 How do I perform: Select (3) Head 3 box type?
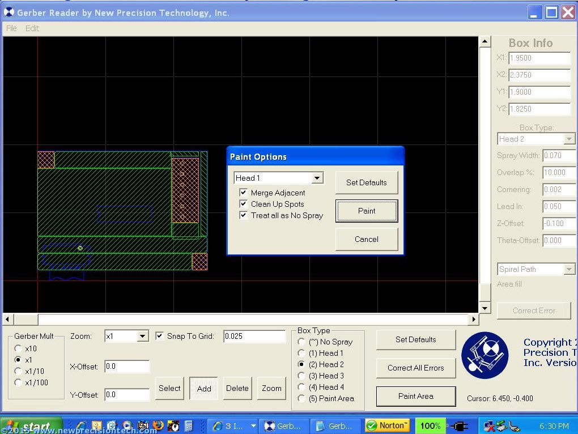click(301, 376)
